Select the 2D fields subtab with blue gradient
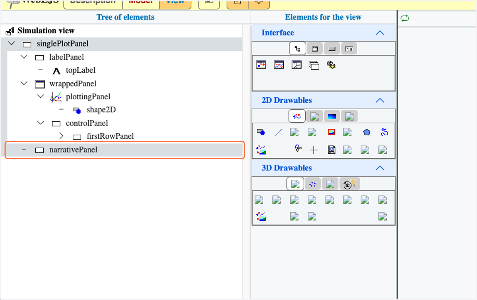The width and height of the screenshot is (477, 300). [332, 116]
